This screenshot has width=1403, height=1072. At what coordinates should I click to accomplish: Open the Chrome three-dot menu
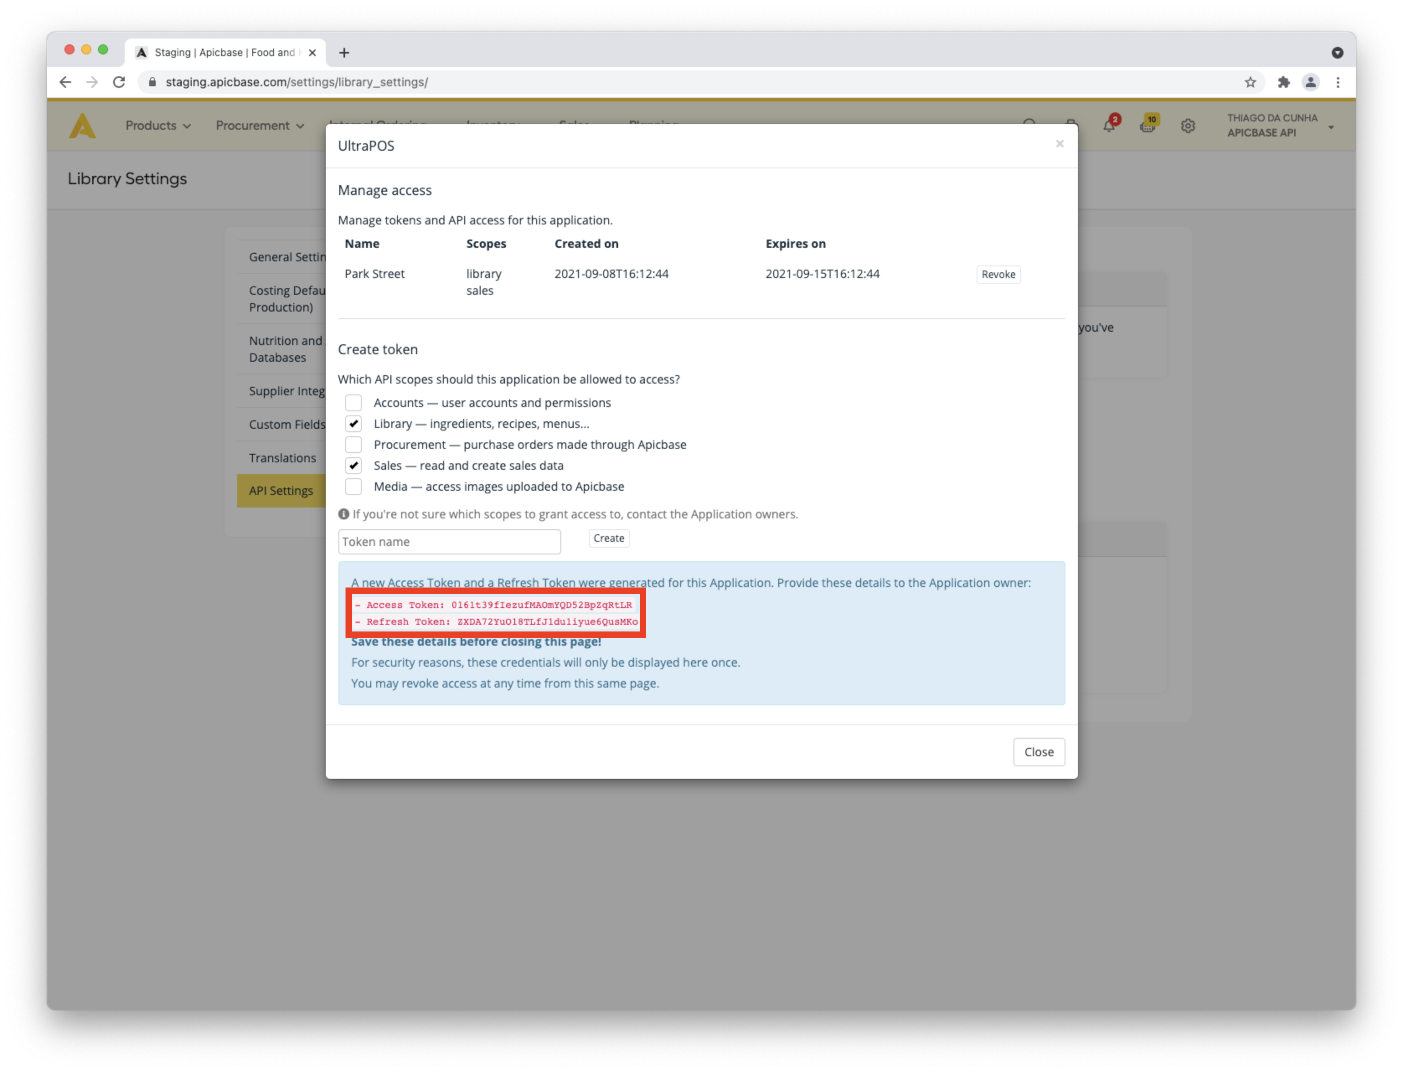(1338, 82)
